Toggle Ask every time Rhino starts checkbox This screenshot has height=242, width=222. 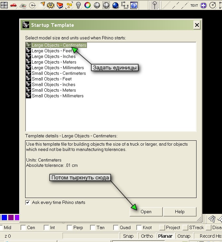(x=27, y=202)
